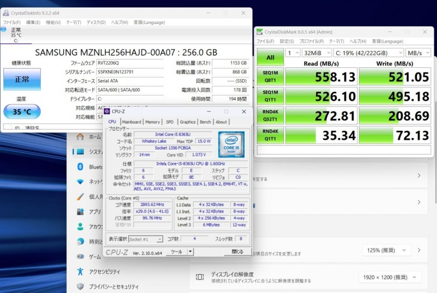Click the CPU-Z title bar app icon
This screenshot has width=437, height=293.
coord(107,111)
